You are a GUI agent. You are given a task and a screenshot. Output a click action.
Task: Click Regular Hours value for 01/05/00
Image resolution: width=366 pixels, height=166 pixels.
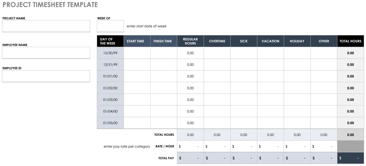190,123
